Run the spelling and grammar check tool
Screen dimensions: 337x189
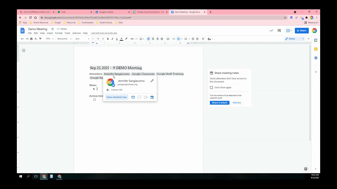click(36, 39)
